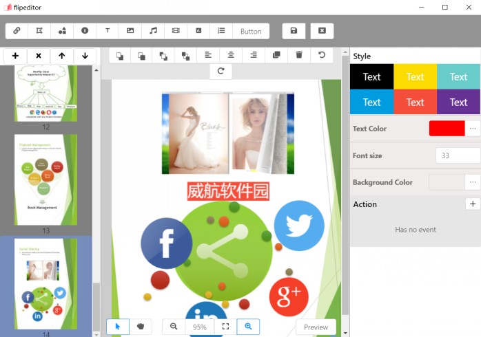Move the page down with the down arrow
This screenshot has height=337, width=481.
click(85, 56)
